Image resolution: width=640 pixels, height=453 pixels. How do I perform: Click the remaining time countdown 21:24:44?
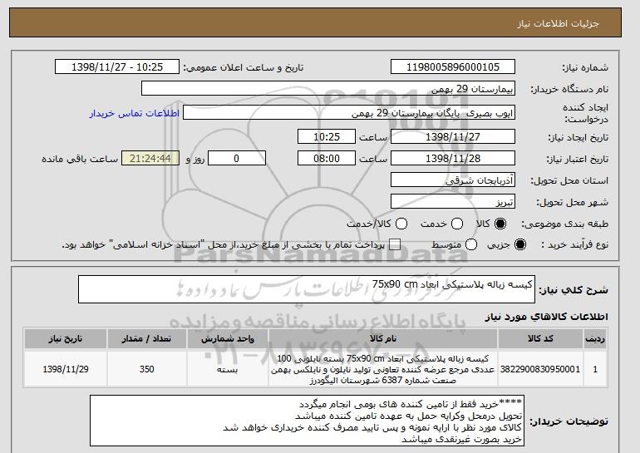coord(150,159)
